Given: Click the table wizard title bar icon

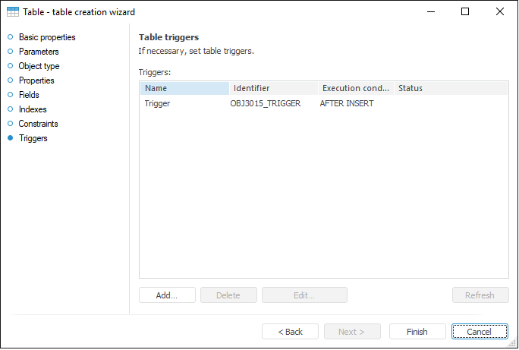Looking at the screenshot, I should click(x=13, y=12).
